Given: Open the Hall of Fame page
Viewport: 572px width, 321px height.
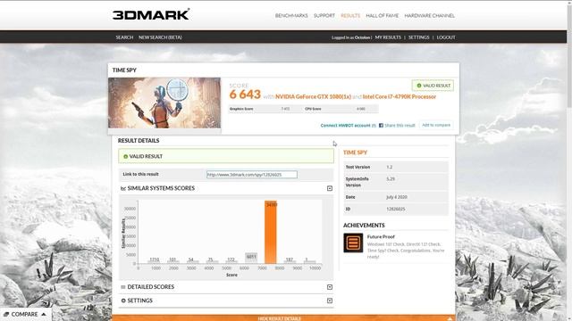Looking at the screenshot, I should (382, 16).
